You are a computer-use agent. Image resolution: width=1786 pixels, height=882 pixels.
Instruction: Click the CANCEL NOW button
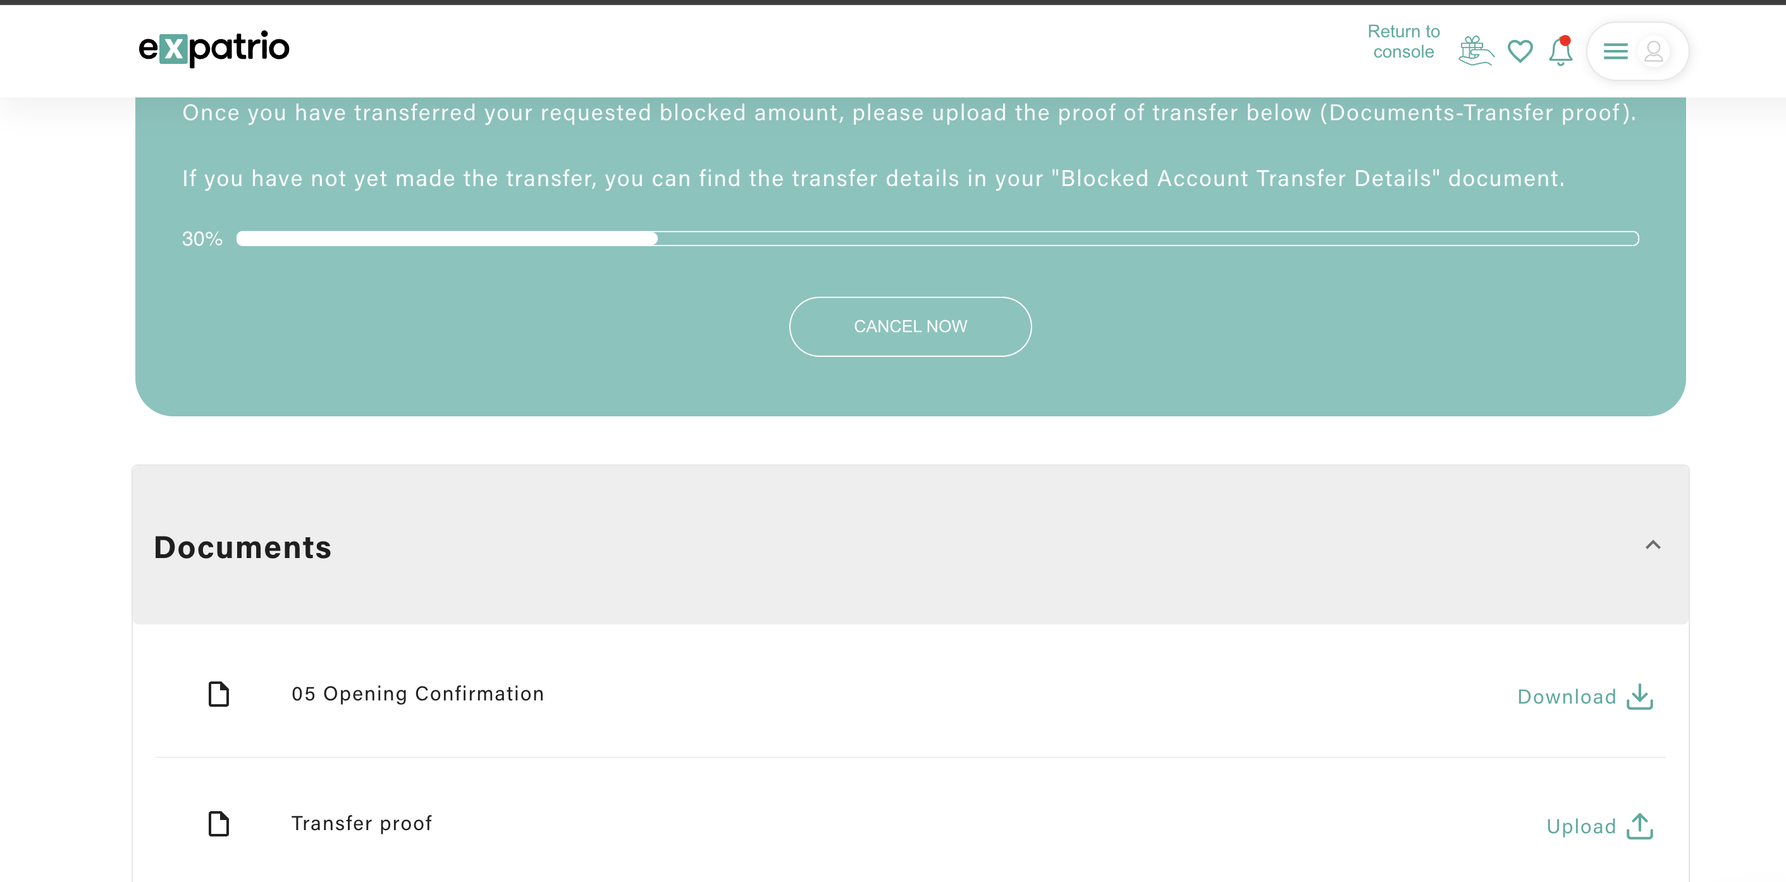pos(910,326)
